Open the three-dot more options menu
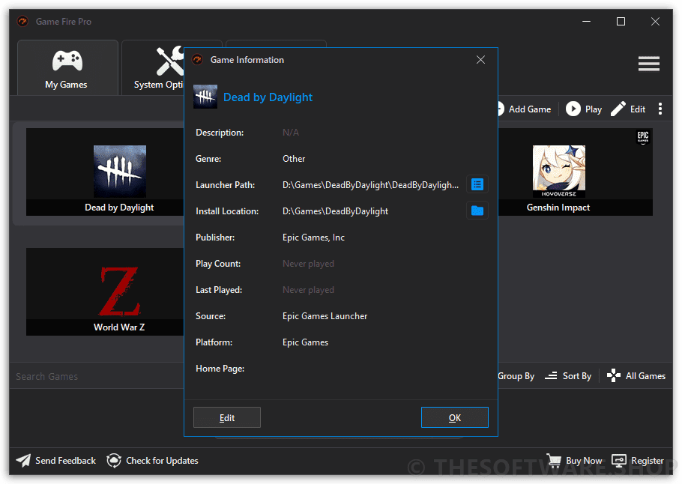This screenshot has height=484, width=682. (x=660, y=109)
